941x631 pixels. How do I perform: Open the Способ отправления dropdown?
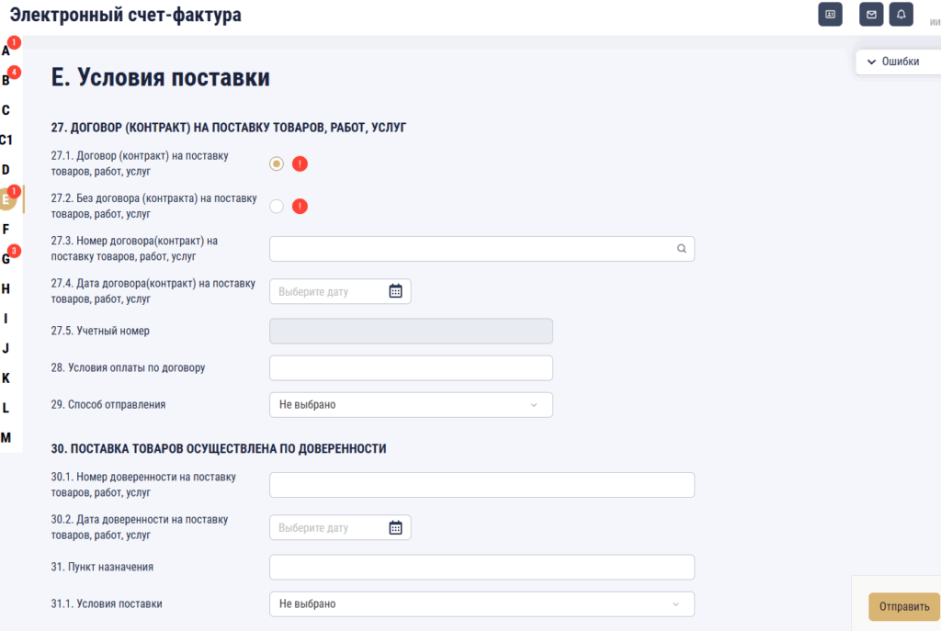click(411, 404)
